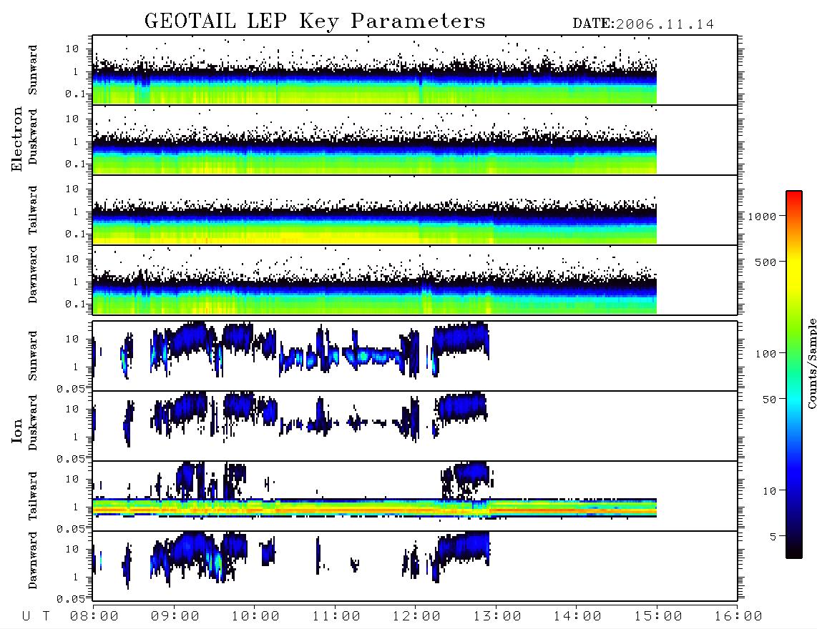Click the 10:00 time axis label
This screenshot has width=817, height=629.
[255, 616]
